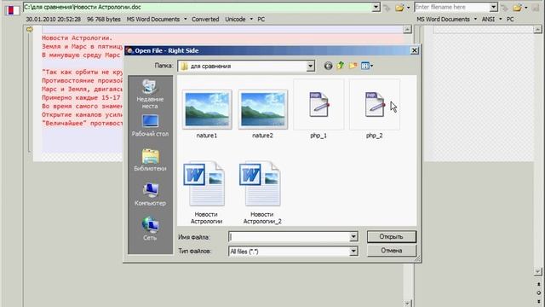Viewport: 545px width, 307px height.
Task: Click left pane scrollbar up arrow
Action: [407, 30]
